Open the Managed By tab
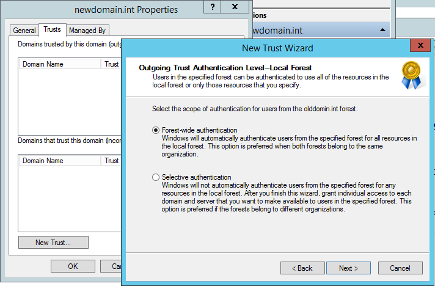 87,30
